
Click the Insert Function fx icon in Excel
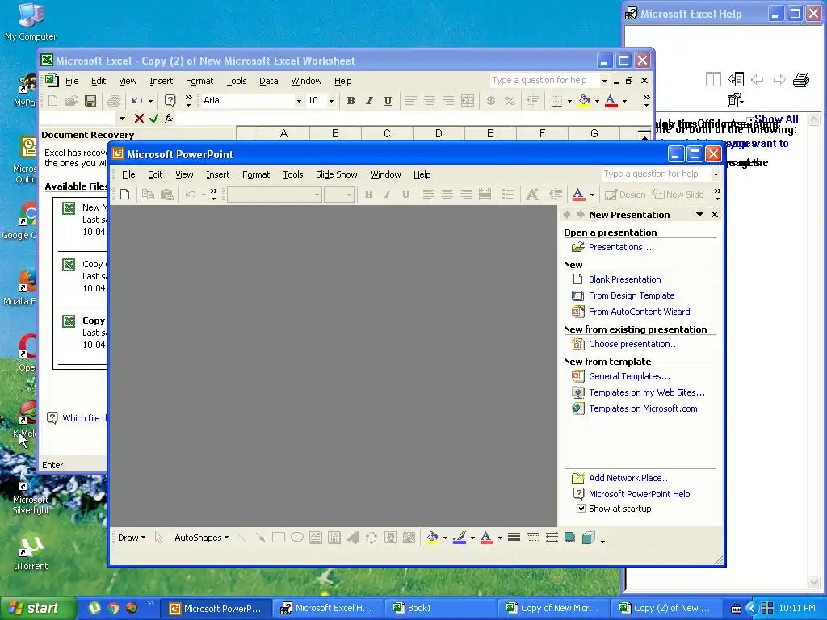pos(169,119)
